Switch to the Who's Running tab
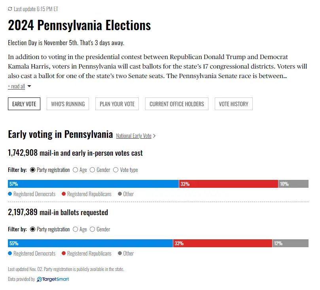The width and height of the screenshot is (320, 290). tap(68, 104)
